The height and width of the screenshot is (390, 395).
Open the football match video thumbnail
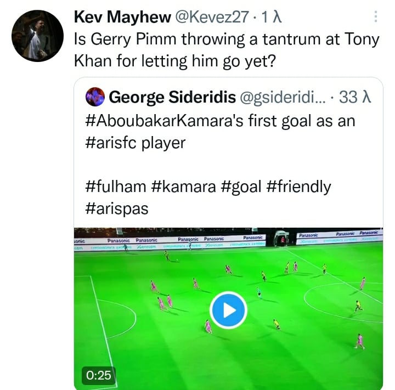coord(228,310)
